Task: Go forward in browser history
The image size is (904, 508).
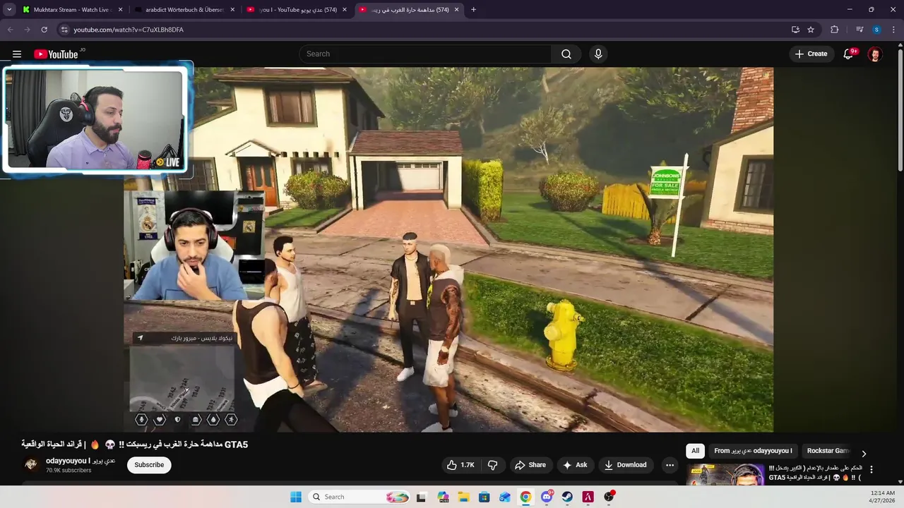Action: [x=27, y=30]
